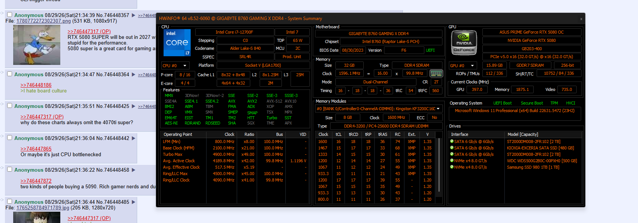Follow quote link >>746447865
This screenshot has width=638, height=223.
pyautogui.click(x=36, y=149)
